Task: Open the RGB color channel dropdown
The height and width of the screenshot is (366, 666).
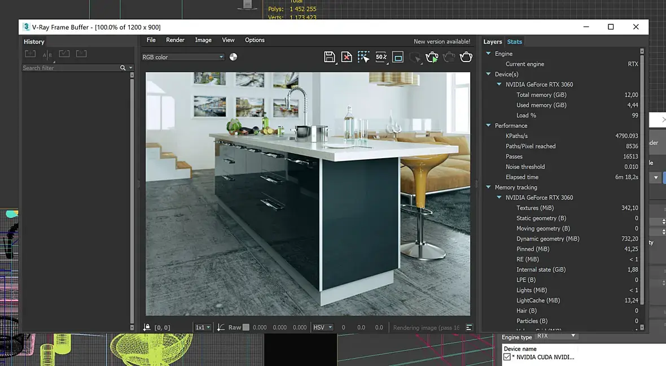Action: coord(183,57)
